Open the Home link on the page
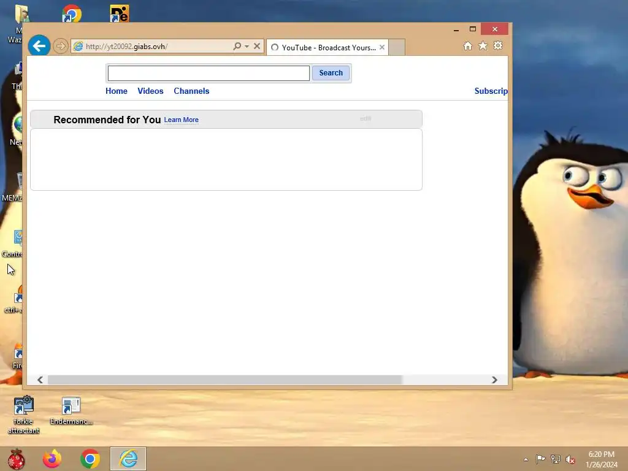This screenshot has width=628, height=471. (x=117, y=91)
